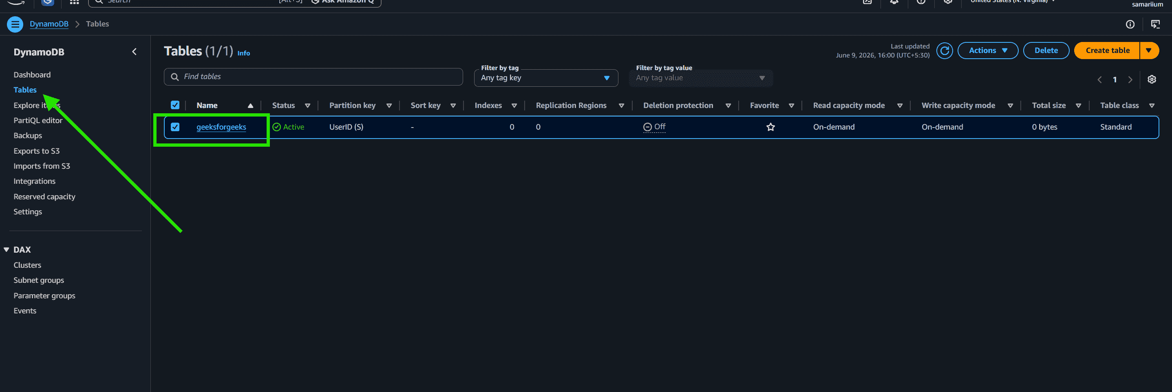Select Tables in sidebar

[x=25, y=90]
